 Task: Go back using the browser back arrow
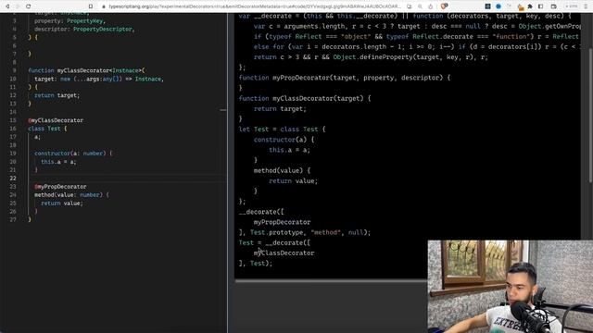click(7, 6)
